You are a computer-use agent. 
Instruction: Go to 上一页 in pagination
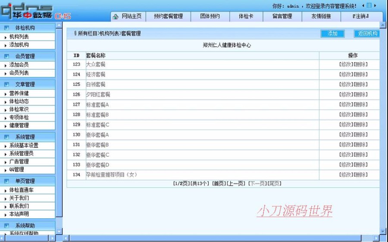(x=236, y=183)
